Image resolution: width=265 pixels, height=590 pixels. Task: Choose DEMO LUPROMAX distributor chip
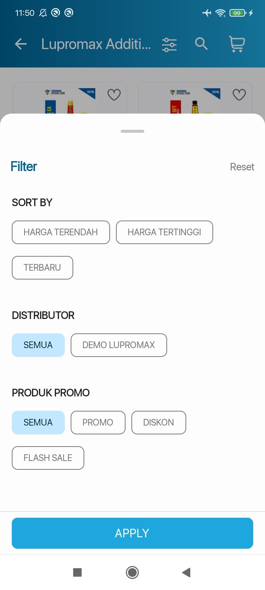119,345
